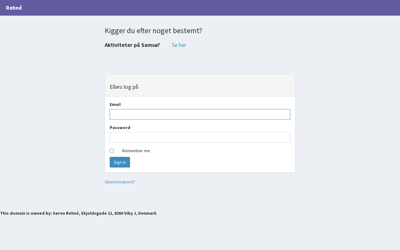Open the 'Se her' activities link
Screen dimensions: 400x250
tap(179, 45)
